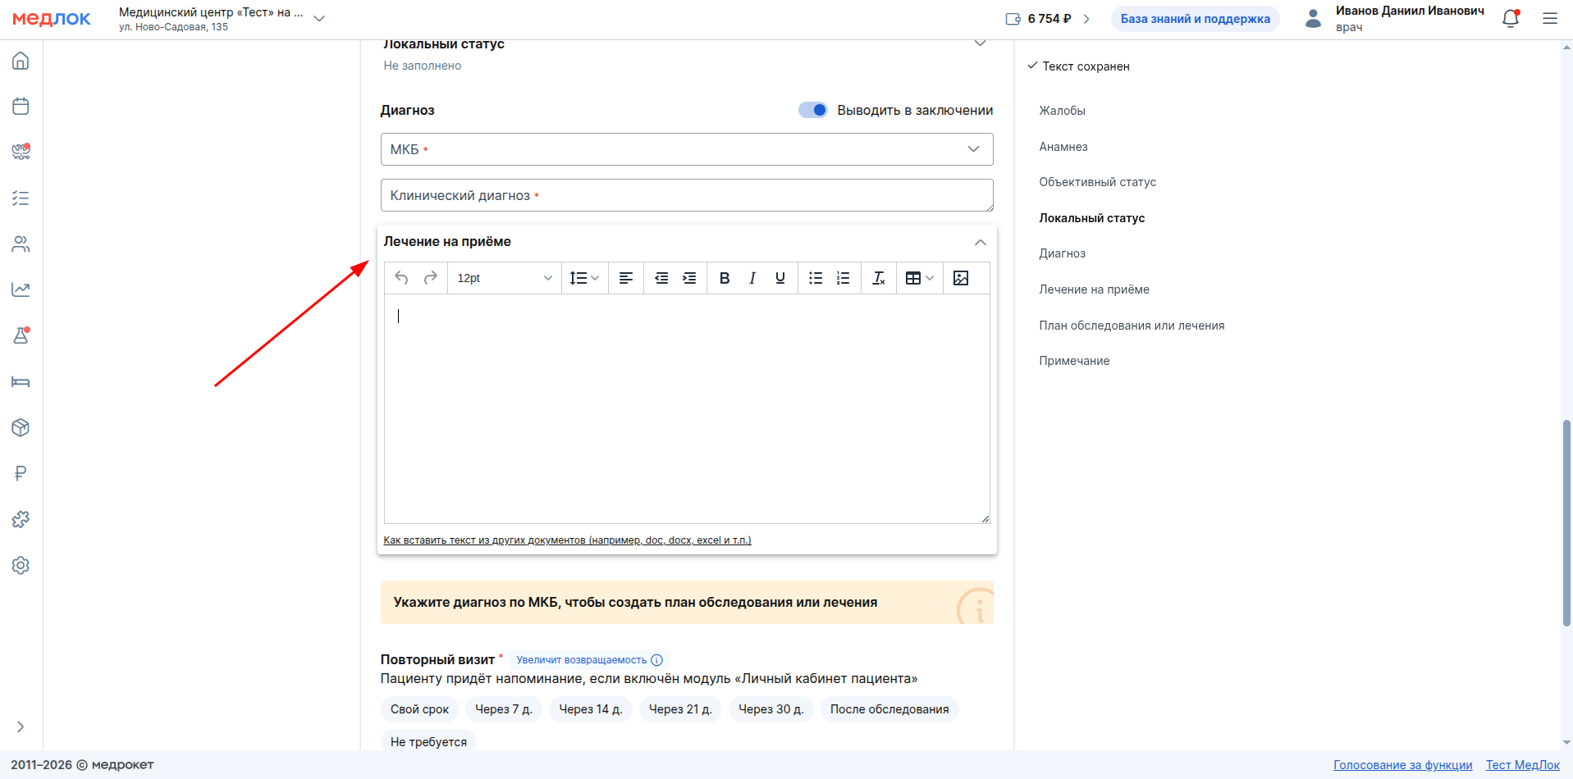This screenshot has height=779, width=1573.
Task: Jump to 'Жалобы' in section navigation
Action: (1062, 111)
